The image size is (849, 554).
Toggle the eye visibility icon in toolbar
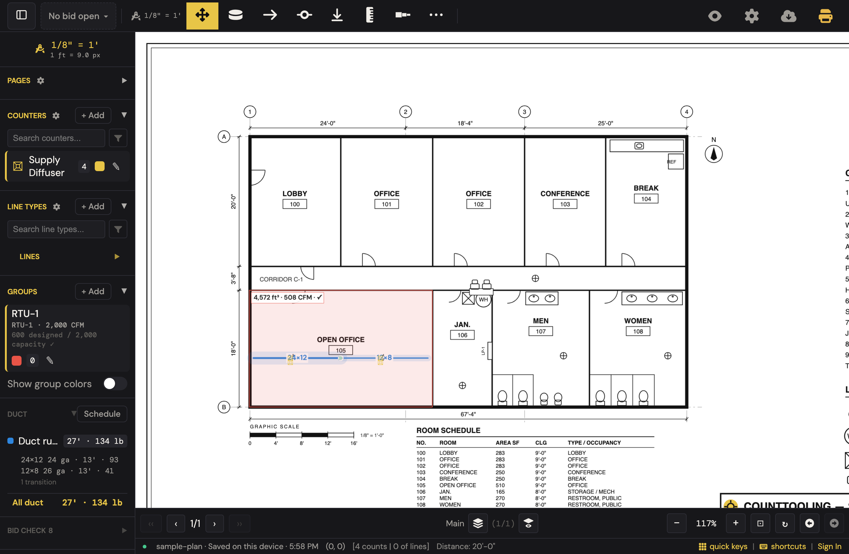(x=715, y=16)
